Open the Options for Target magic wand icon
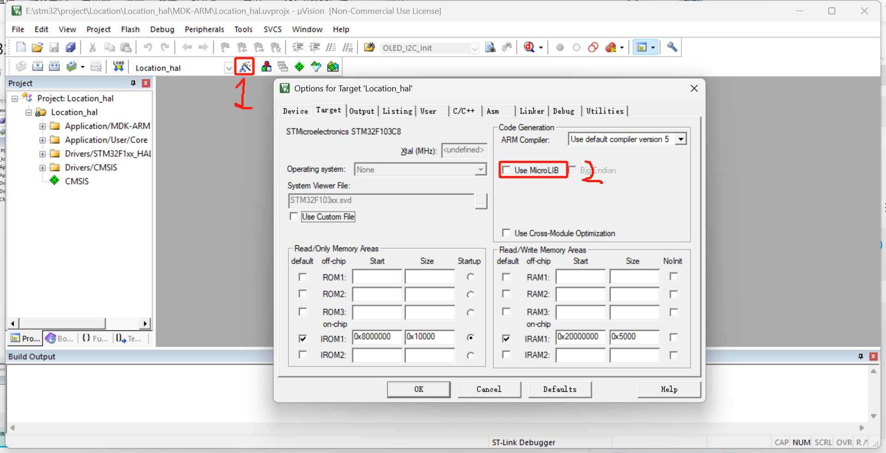886x453 pixels. pos(245,67)
